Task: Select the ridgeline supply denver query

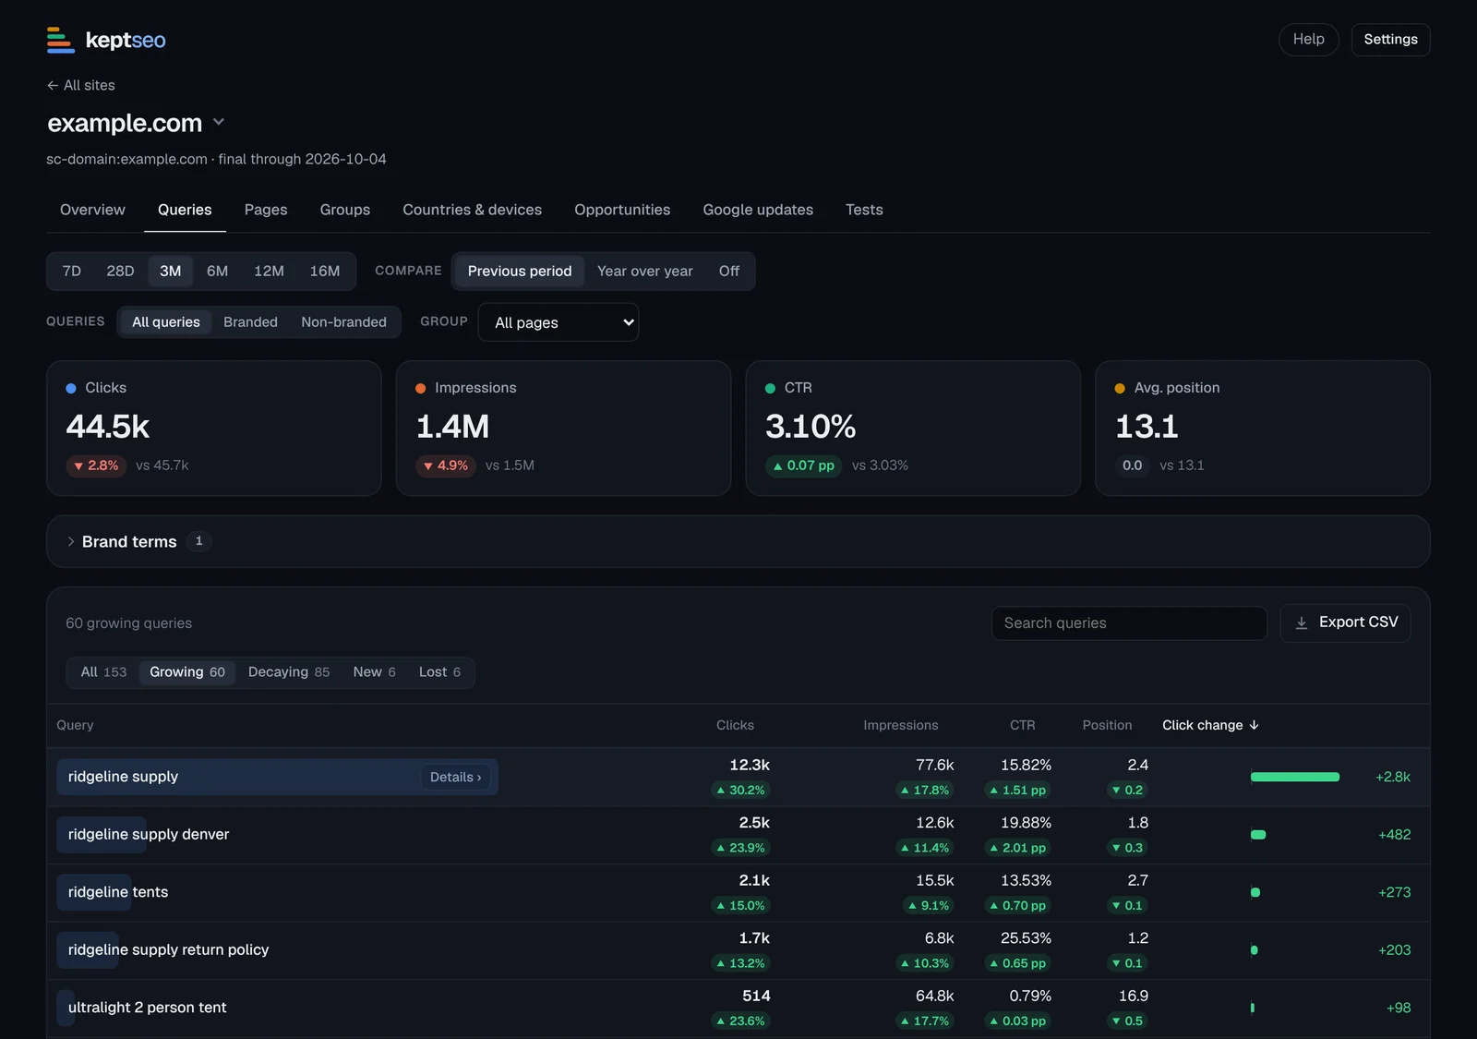Action: pos(148,835)
